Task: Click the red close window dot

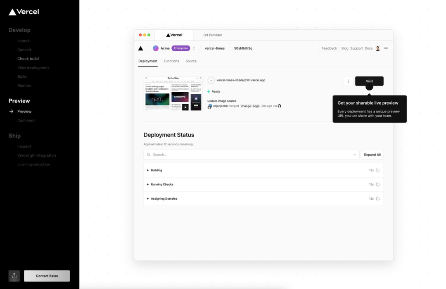Action: (x=140, y=35)
